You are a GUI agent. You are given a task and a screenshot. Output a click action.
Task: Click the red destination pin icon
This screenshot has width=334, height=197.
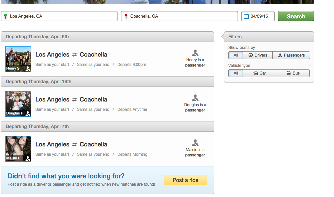[126, 16]
